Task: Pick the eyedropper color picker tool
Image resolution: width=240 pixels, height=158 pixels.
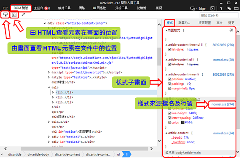Action: pyautogui.click(x=23, y=15)
